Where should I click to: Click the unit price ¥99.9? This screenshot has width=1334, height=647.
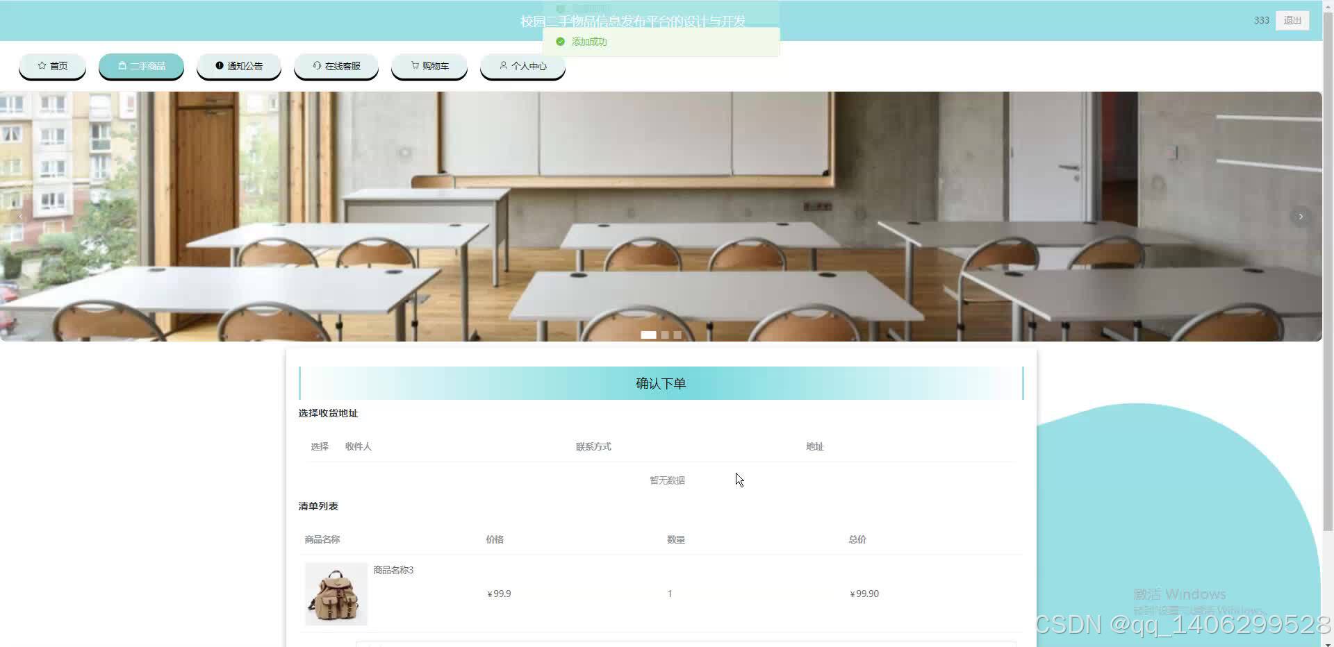499,594
